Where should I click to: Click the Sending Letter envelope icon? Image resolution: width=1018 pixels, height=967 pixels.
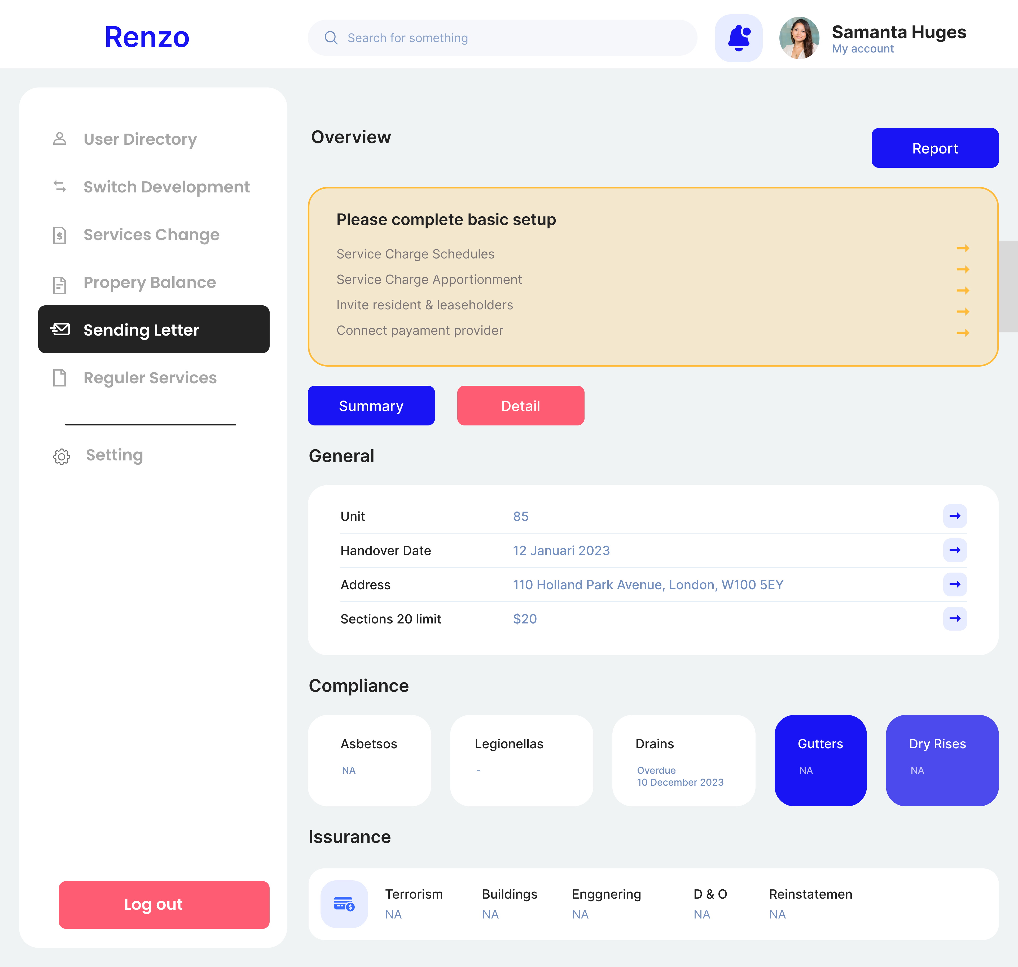[x=60, y=329]
